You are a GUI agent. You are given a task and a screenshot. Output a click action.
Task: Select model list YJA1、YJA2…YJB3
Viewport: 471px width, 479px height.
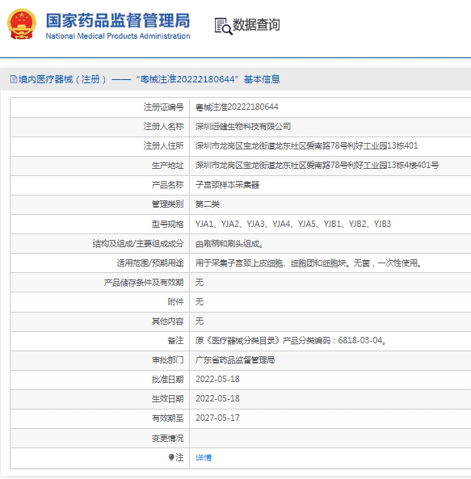point(293,224)
